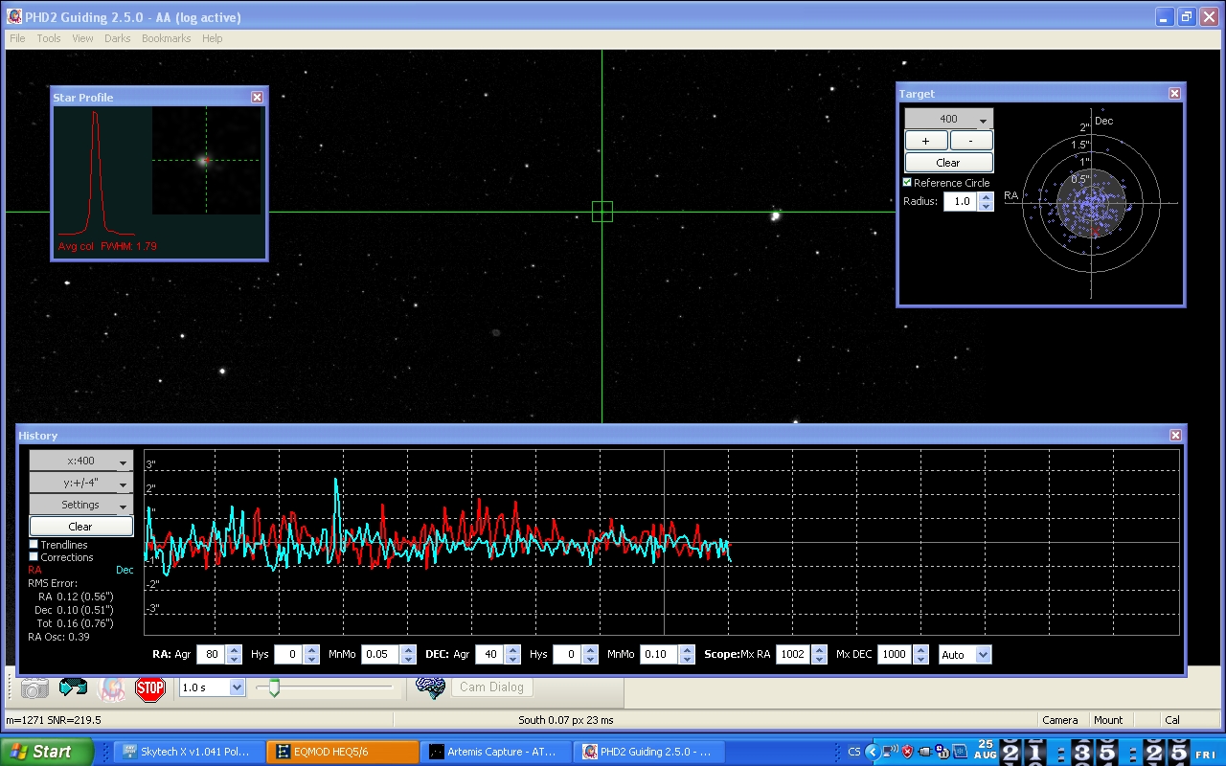This screenshot has width=1226, height=766.
Task: Close the Target panel
Action: point(1174,94)
